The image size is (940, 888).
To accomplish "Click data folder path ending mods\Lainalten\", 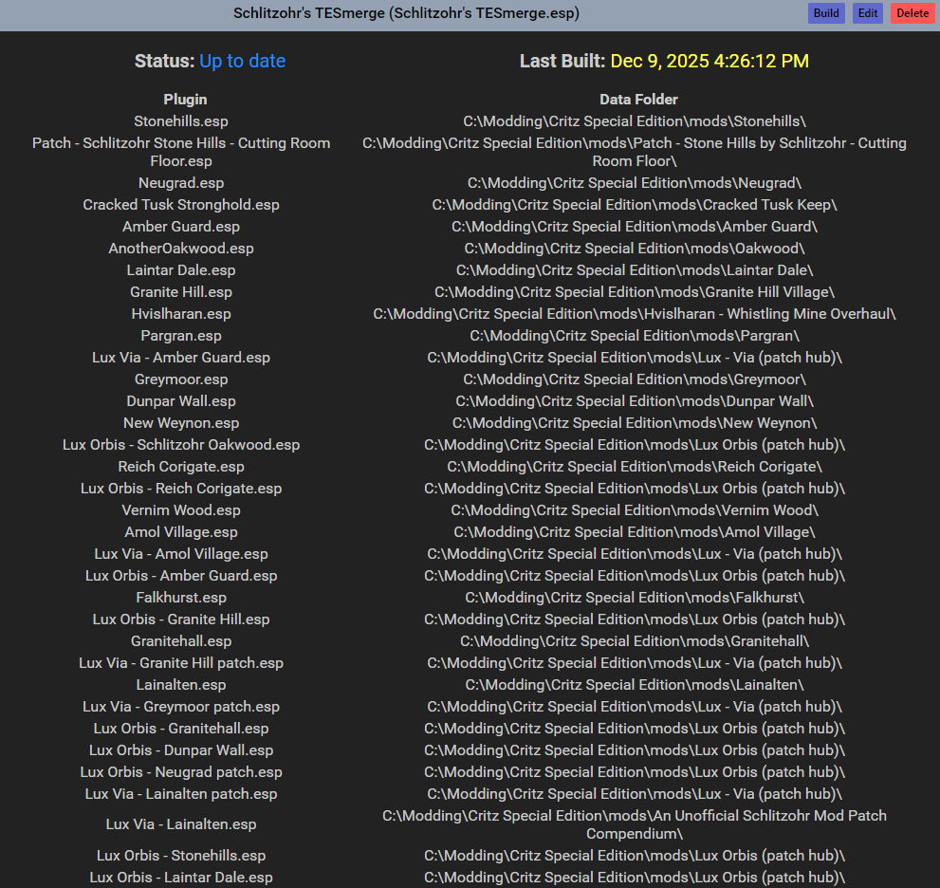I will coord(635,685).
